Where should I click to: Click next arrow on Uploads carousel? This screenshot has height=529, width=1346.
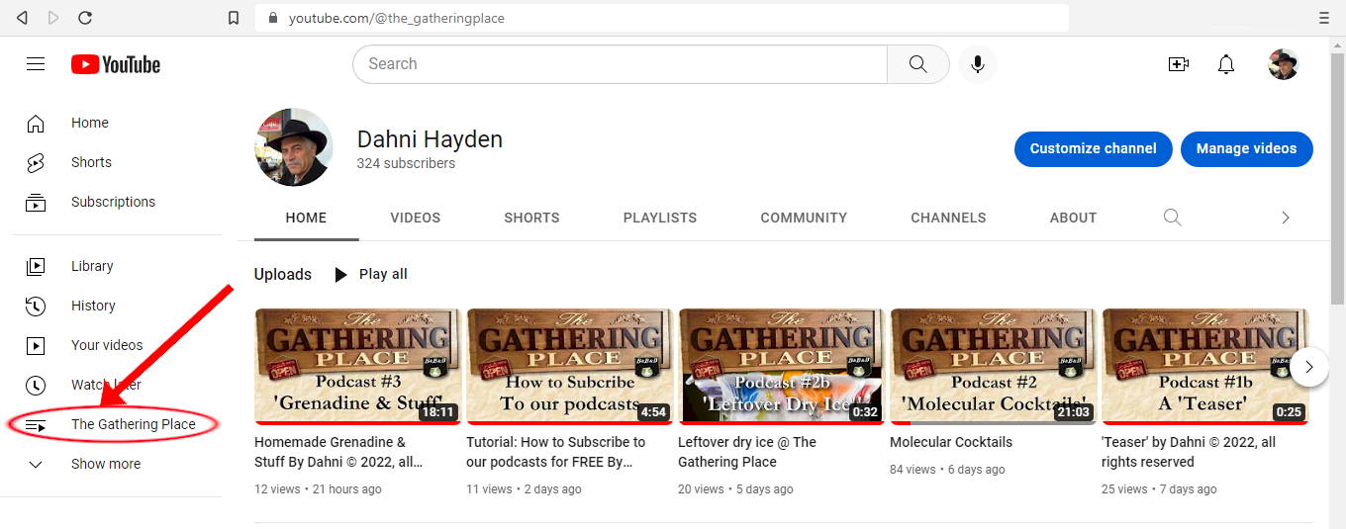(1309, 367)
